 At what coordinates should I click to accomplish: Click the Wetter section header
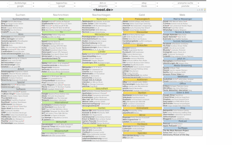[61, 61]
